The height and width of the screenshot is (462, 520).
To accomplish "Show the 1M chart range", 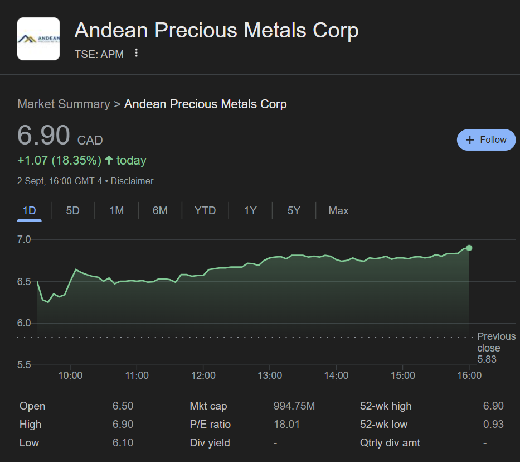I will (116, 211).
